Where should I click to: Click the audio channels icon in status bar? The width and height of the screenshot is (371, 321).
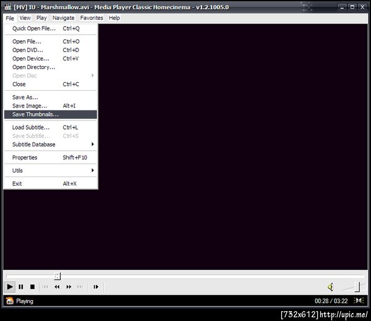359,301
